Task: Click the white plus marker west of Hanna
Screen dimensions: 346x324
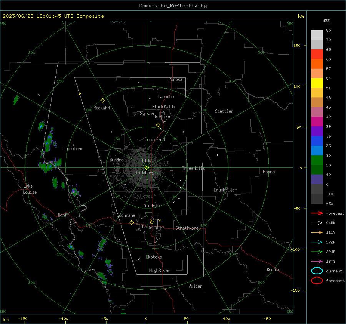Action: pyautogui.click(x=217, y=155)
